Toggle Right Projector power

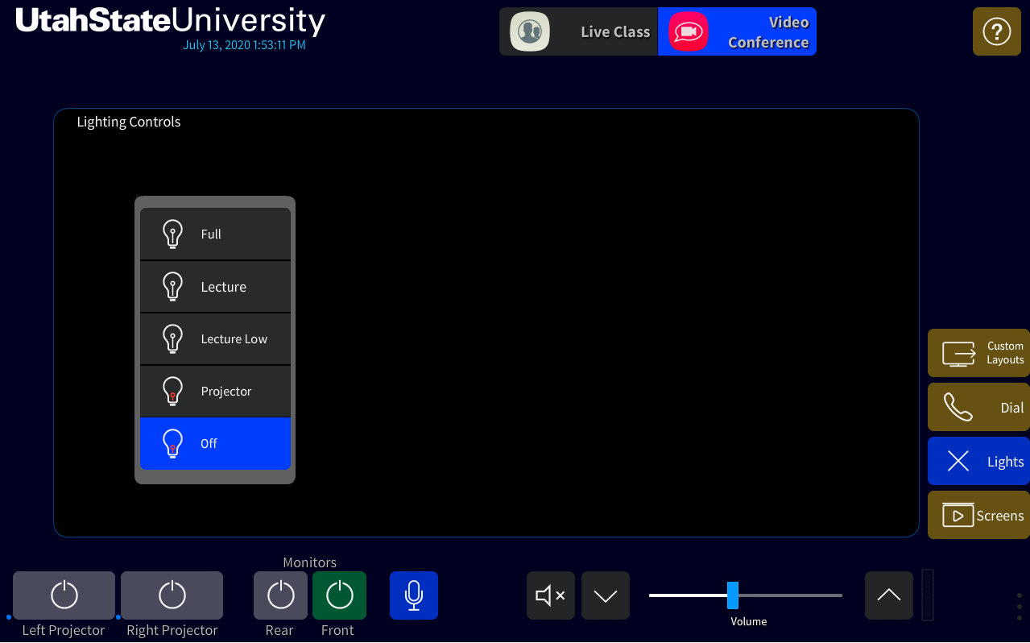[172, 595]
